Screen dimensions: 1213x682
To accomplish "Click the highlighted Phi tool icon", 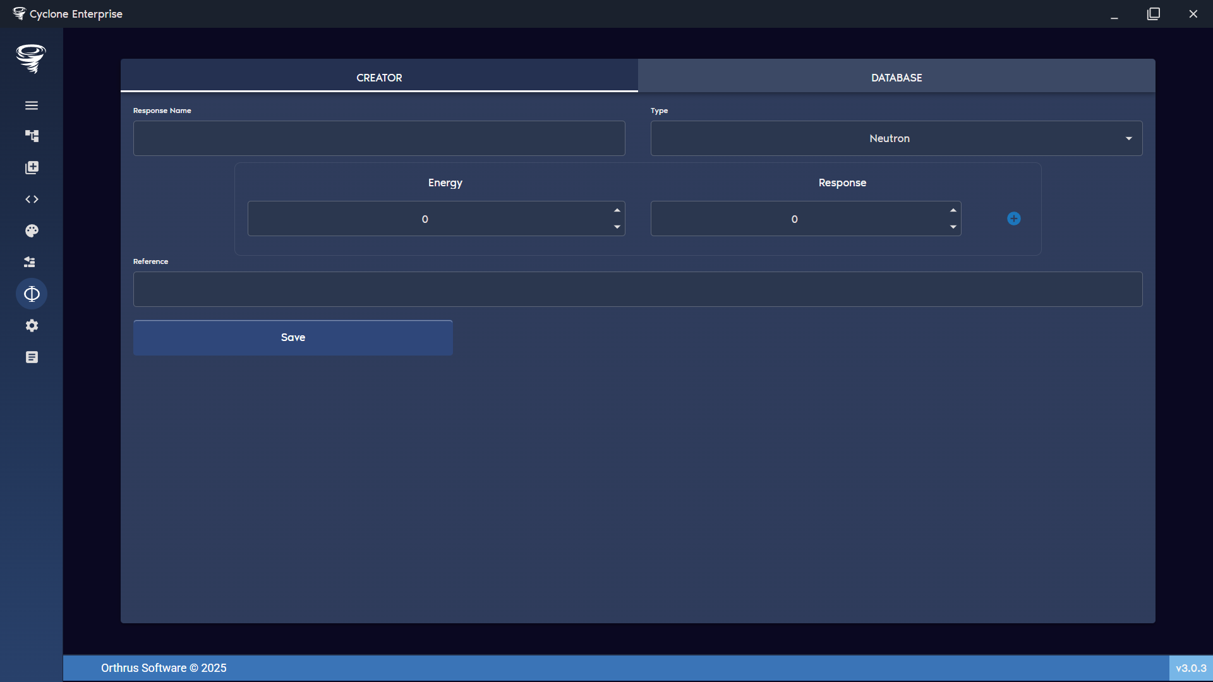I will [x=32, y=293].
